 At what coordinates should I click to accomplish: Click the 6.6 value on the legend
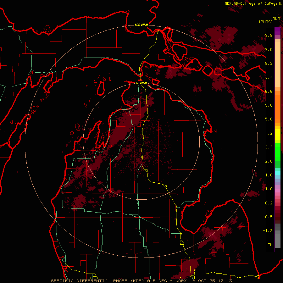pyautogui.click(x=269, y=91)
